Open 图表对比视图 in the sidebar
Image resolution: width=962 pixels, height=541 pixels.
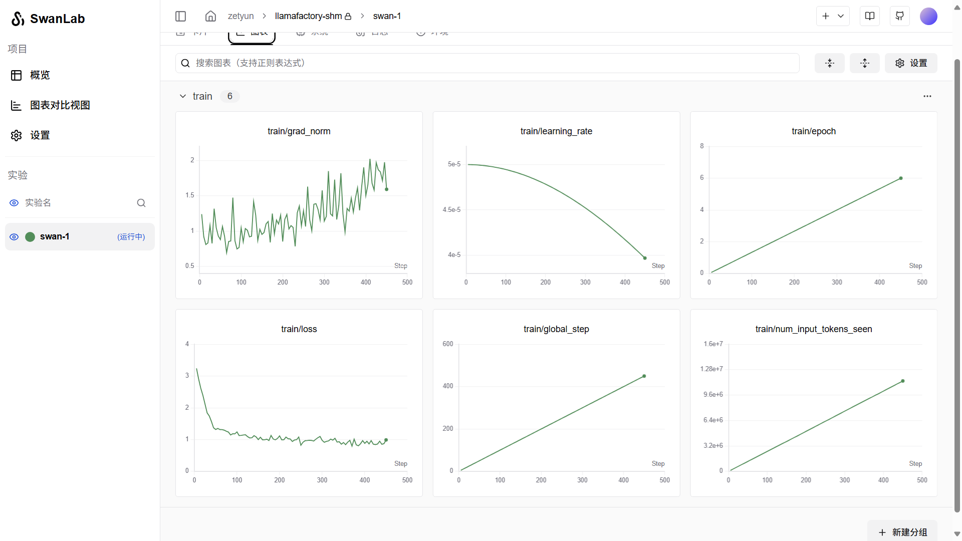pos(60,105)
